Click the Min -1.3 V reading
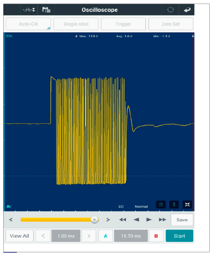The image size is (213, 256). [x=161, y=36]
